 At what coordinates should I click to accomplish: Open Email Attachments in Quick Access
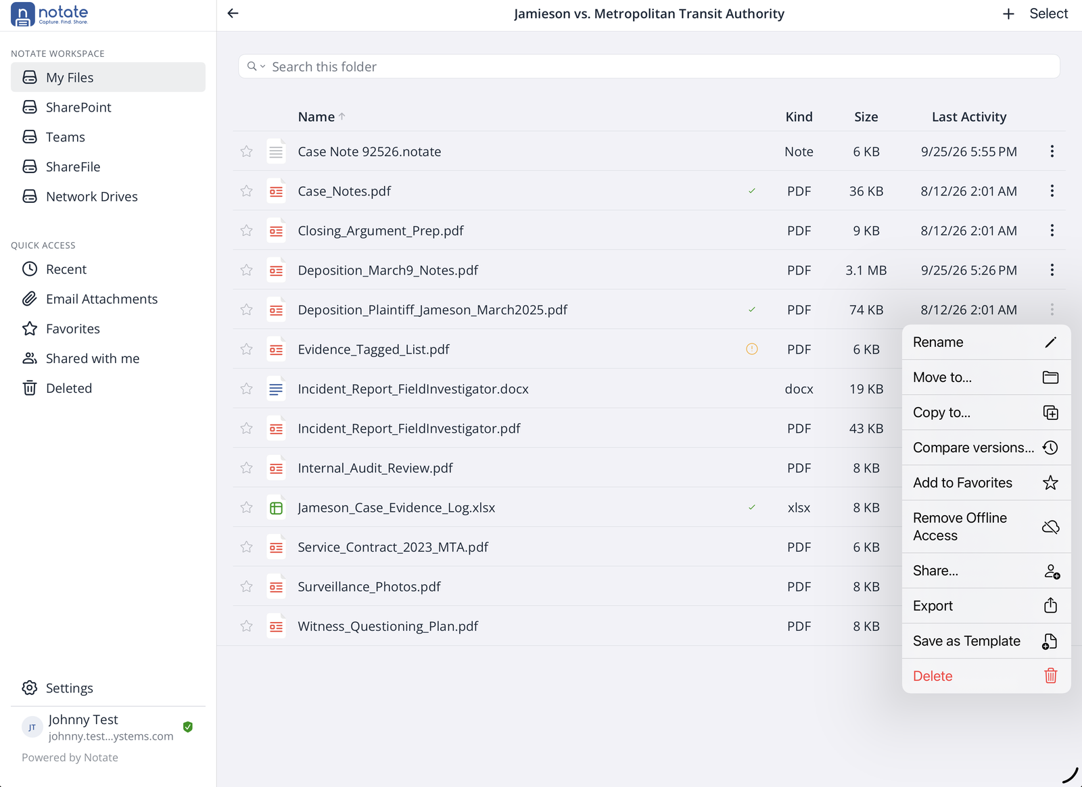108,300
